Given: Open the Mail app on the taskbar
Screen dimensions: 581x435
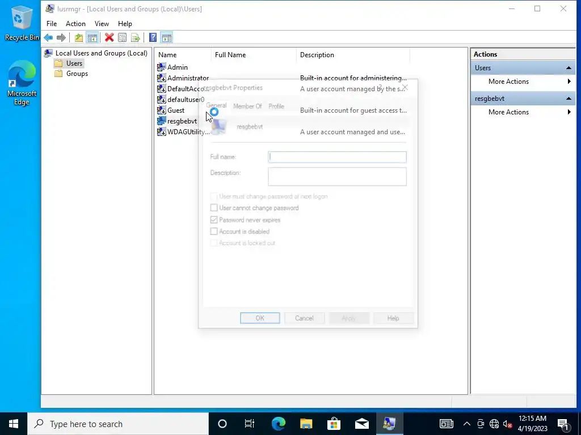Looking at the screenshot, I should coord(361,424).
